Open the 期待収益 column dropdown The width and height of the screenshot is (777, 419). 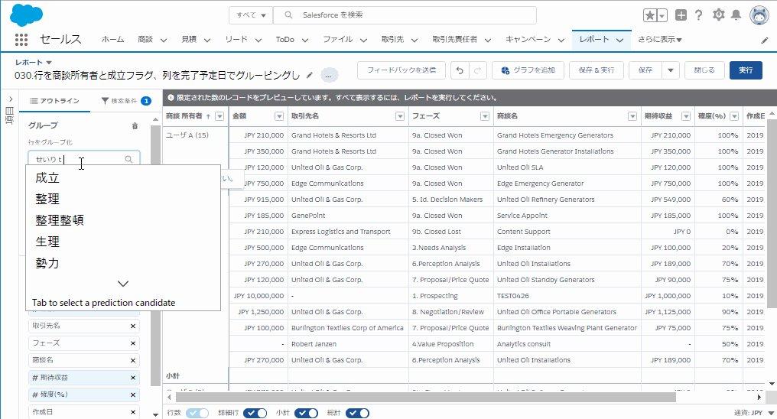coord(686,116)
